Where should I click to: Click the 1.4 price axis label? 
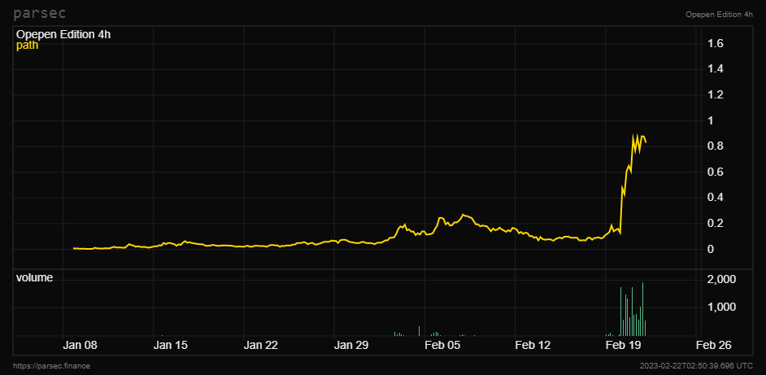[x=716, y=69]
